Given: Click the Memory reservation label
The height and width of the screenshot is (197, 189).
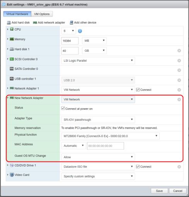Looking at the screenshot, I should pos(27,128).
